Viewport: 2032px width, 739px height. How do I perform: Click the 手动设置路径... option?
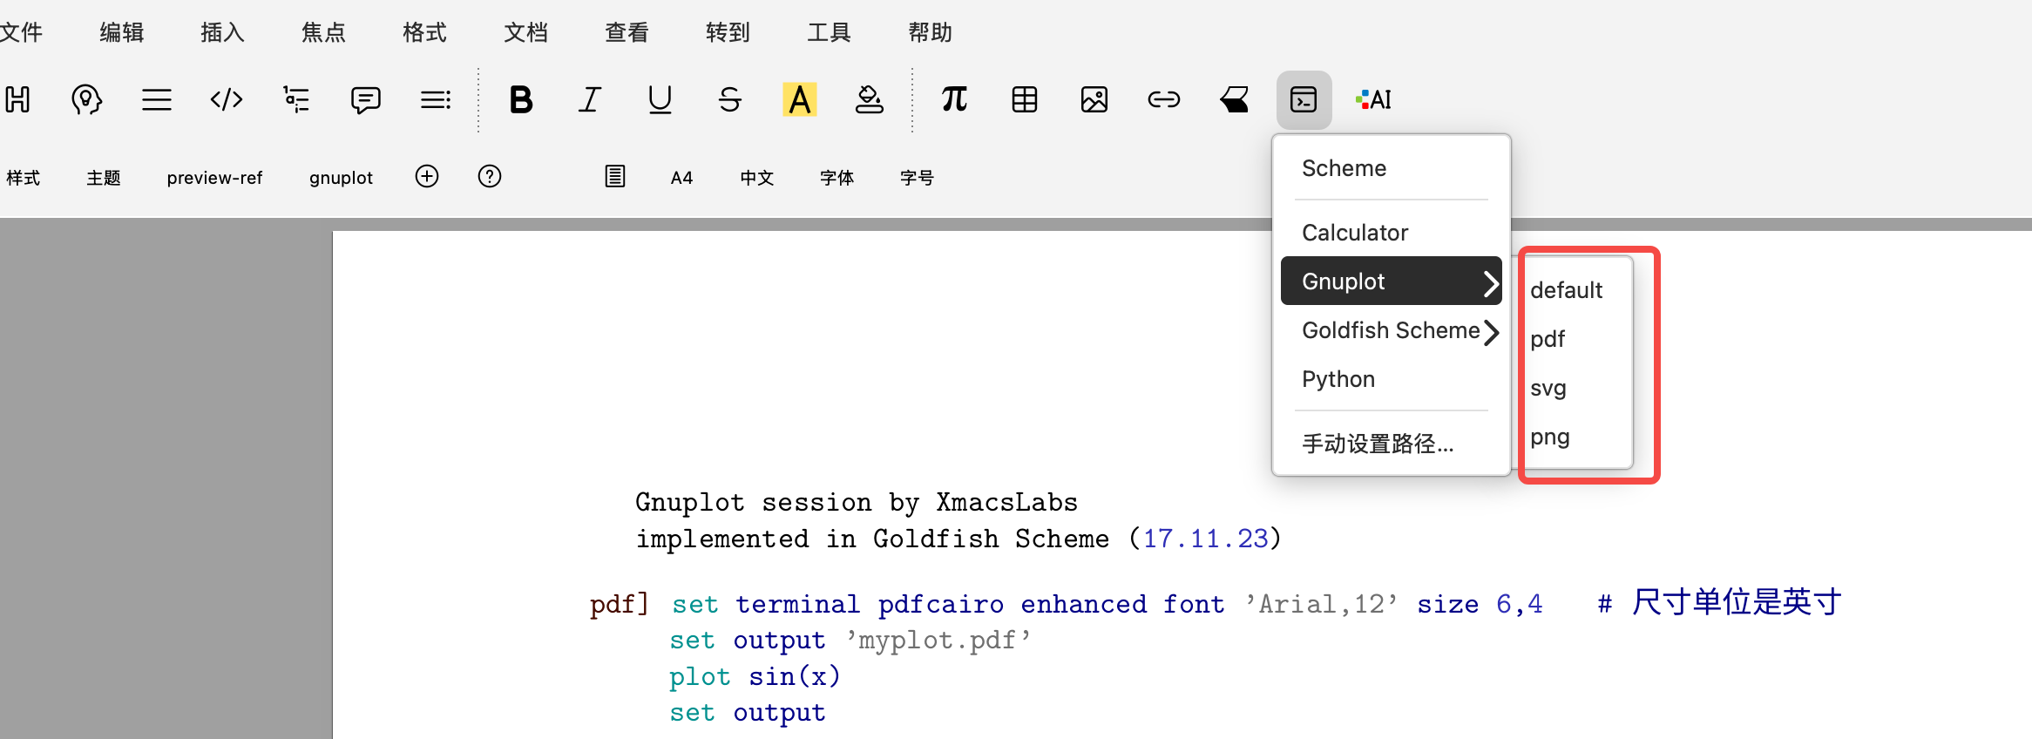tap(1378, 444)
